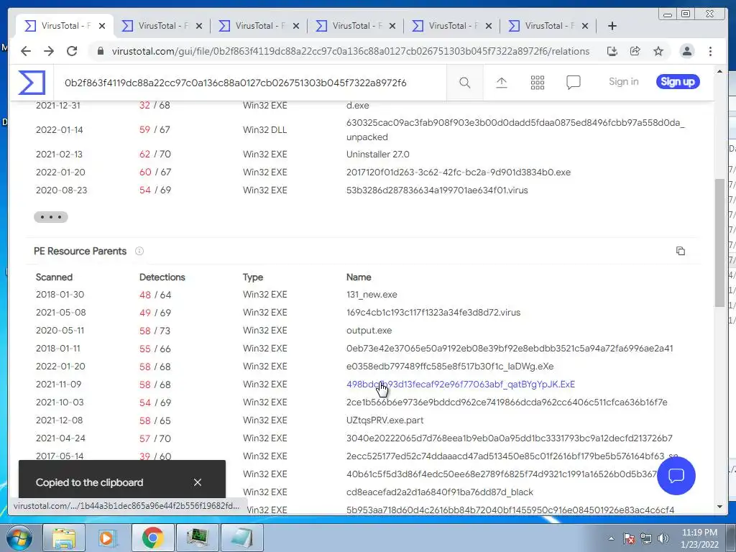The width and height of the screenshot is (736, 552).
Task: Click the 48 / 64 detections value
Action: click(155, 295)
